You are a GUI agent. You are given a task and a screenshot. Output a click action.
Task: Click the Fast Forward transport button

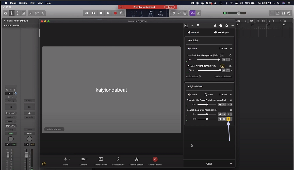click(94, 13)
